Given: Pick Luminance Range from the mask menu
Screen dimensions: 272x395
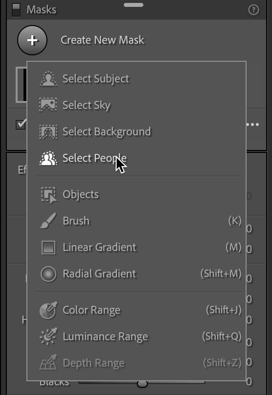Looking at the screenshot, I should click(136, 337).
